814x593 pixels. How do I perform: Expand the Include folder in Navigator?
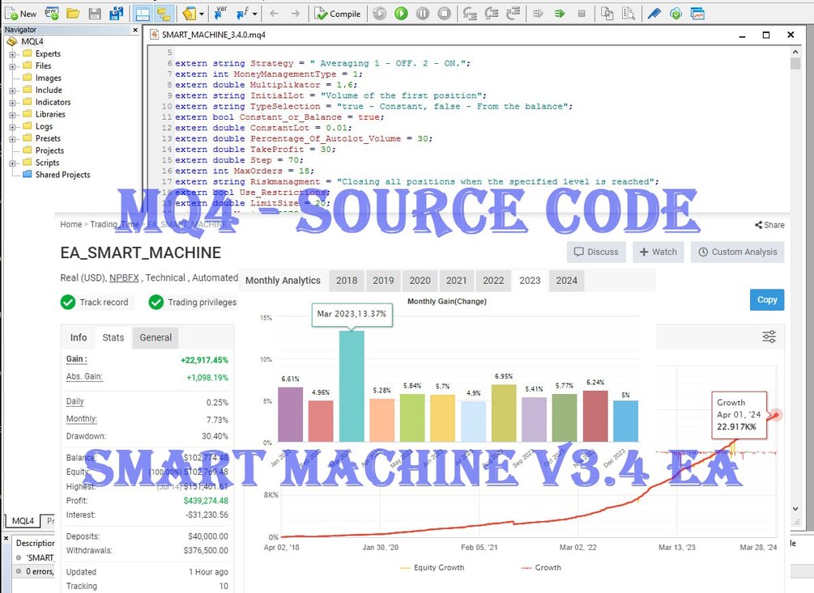tap(12, 90)
